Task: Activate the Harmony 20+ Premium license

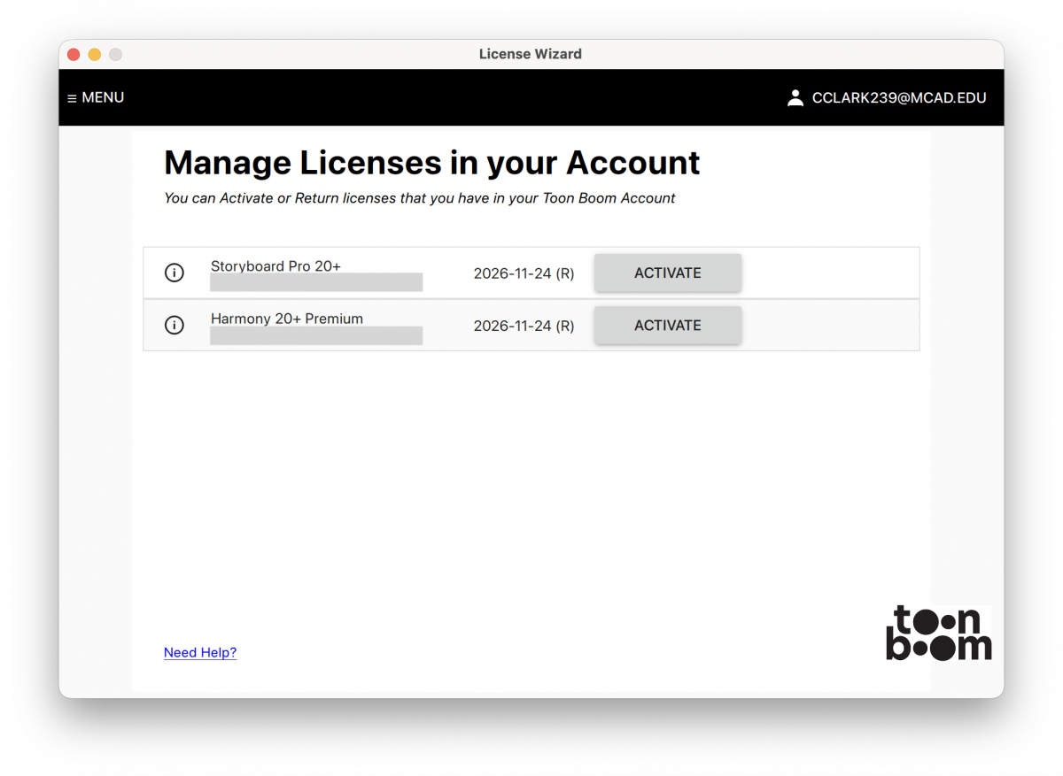Action: (x=668, y=325)
